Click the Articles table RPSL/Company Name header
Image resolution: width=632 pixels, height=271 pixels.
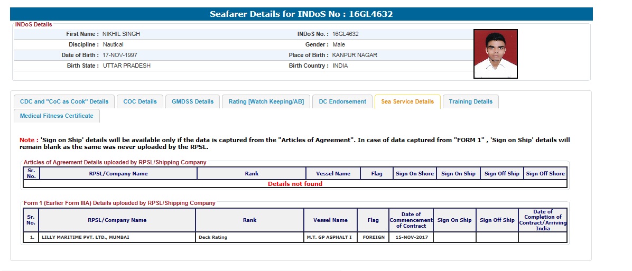click(x=118, y=173)
